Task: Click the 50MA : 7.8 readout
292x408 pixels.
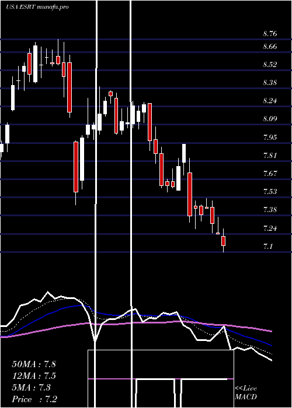Action: [x=34, y=364]
